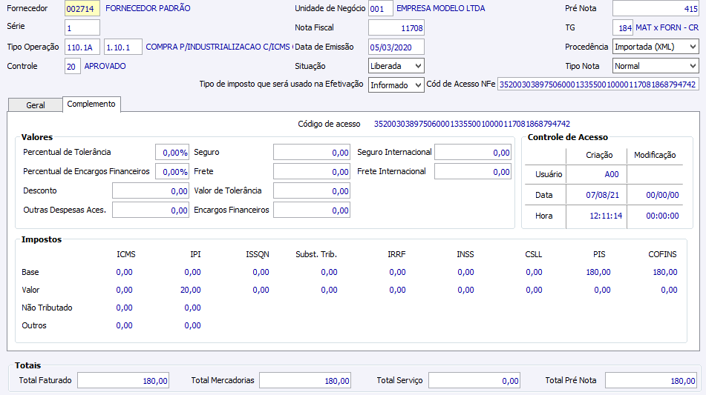Viewport: 706px width, 395px height.
Task: Click the CSLL Base value
Action: coord(534,272)
